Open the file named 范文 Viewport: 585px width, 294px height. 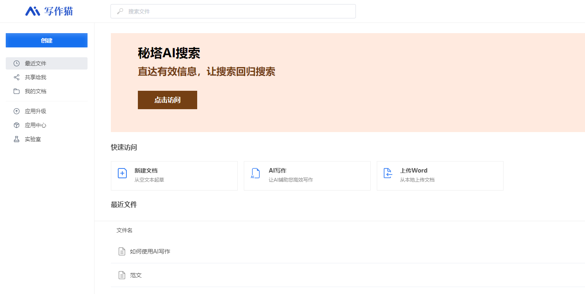[136, 275]
